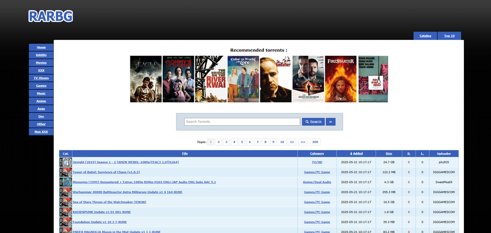Select size 16.5 GB cell
This screenshot has width=491, height=233.
coord(389,202)
